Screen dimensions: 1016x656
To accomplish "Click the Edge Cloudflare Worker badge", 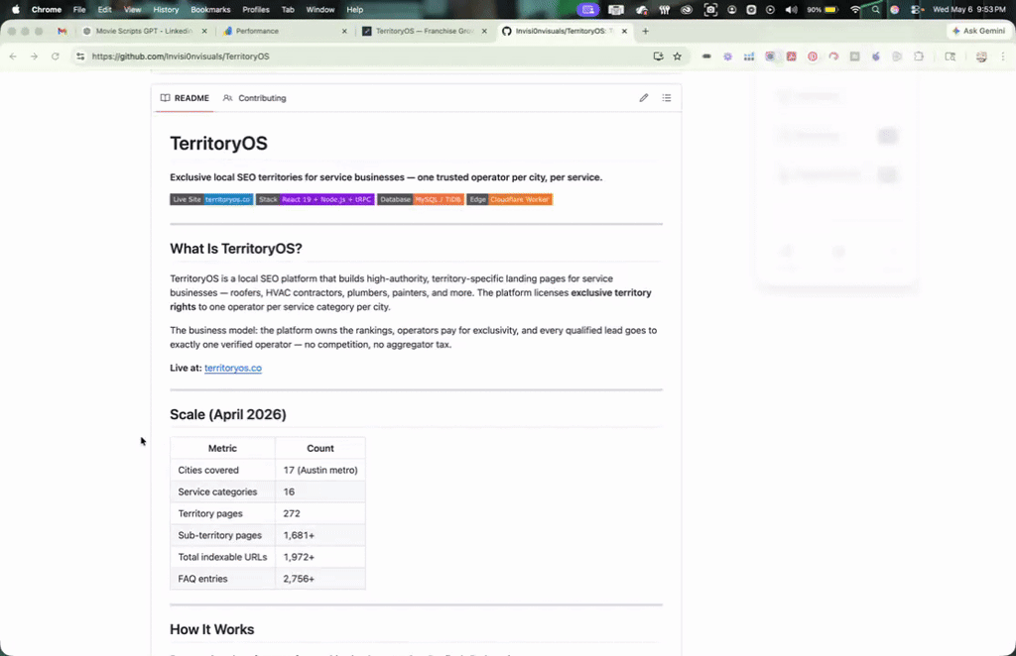I will pos(509,199).
